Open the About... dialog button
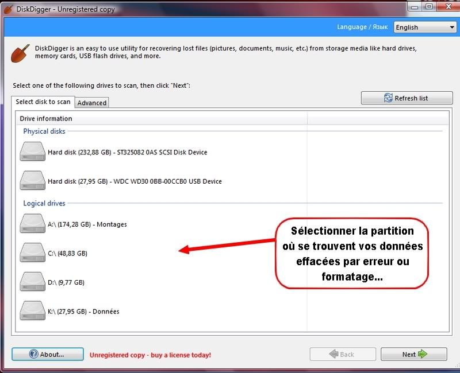 click(x=48, y=354)
